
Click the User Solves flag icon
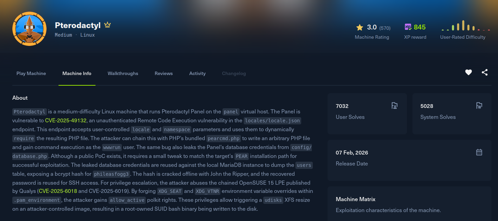[395, 106]
